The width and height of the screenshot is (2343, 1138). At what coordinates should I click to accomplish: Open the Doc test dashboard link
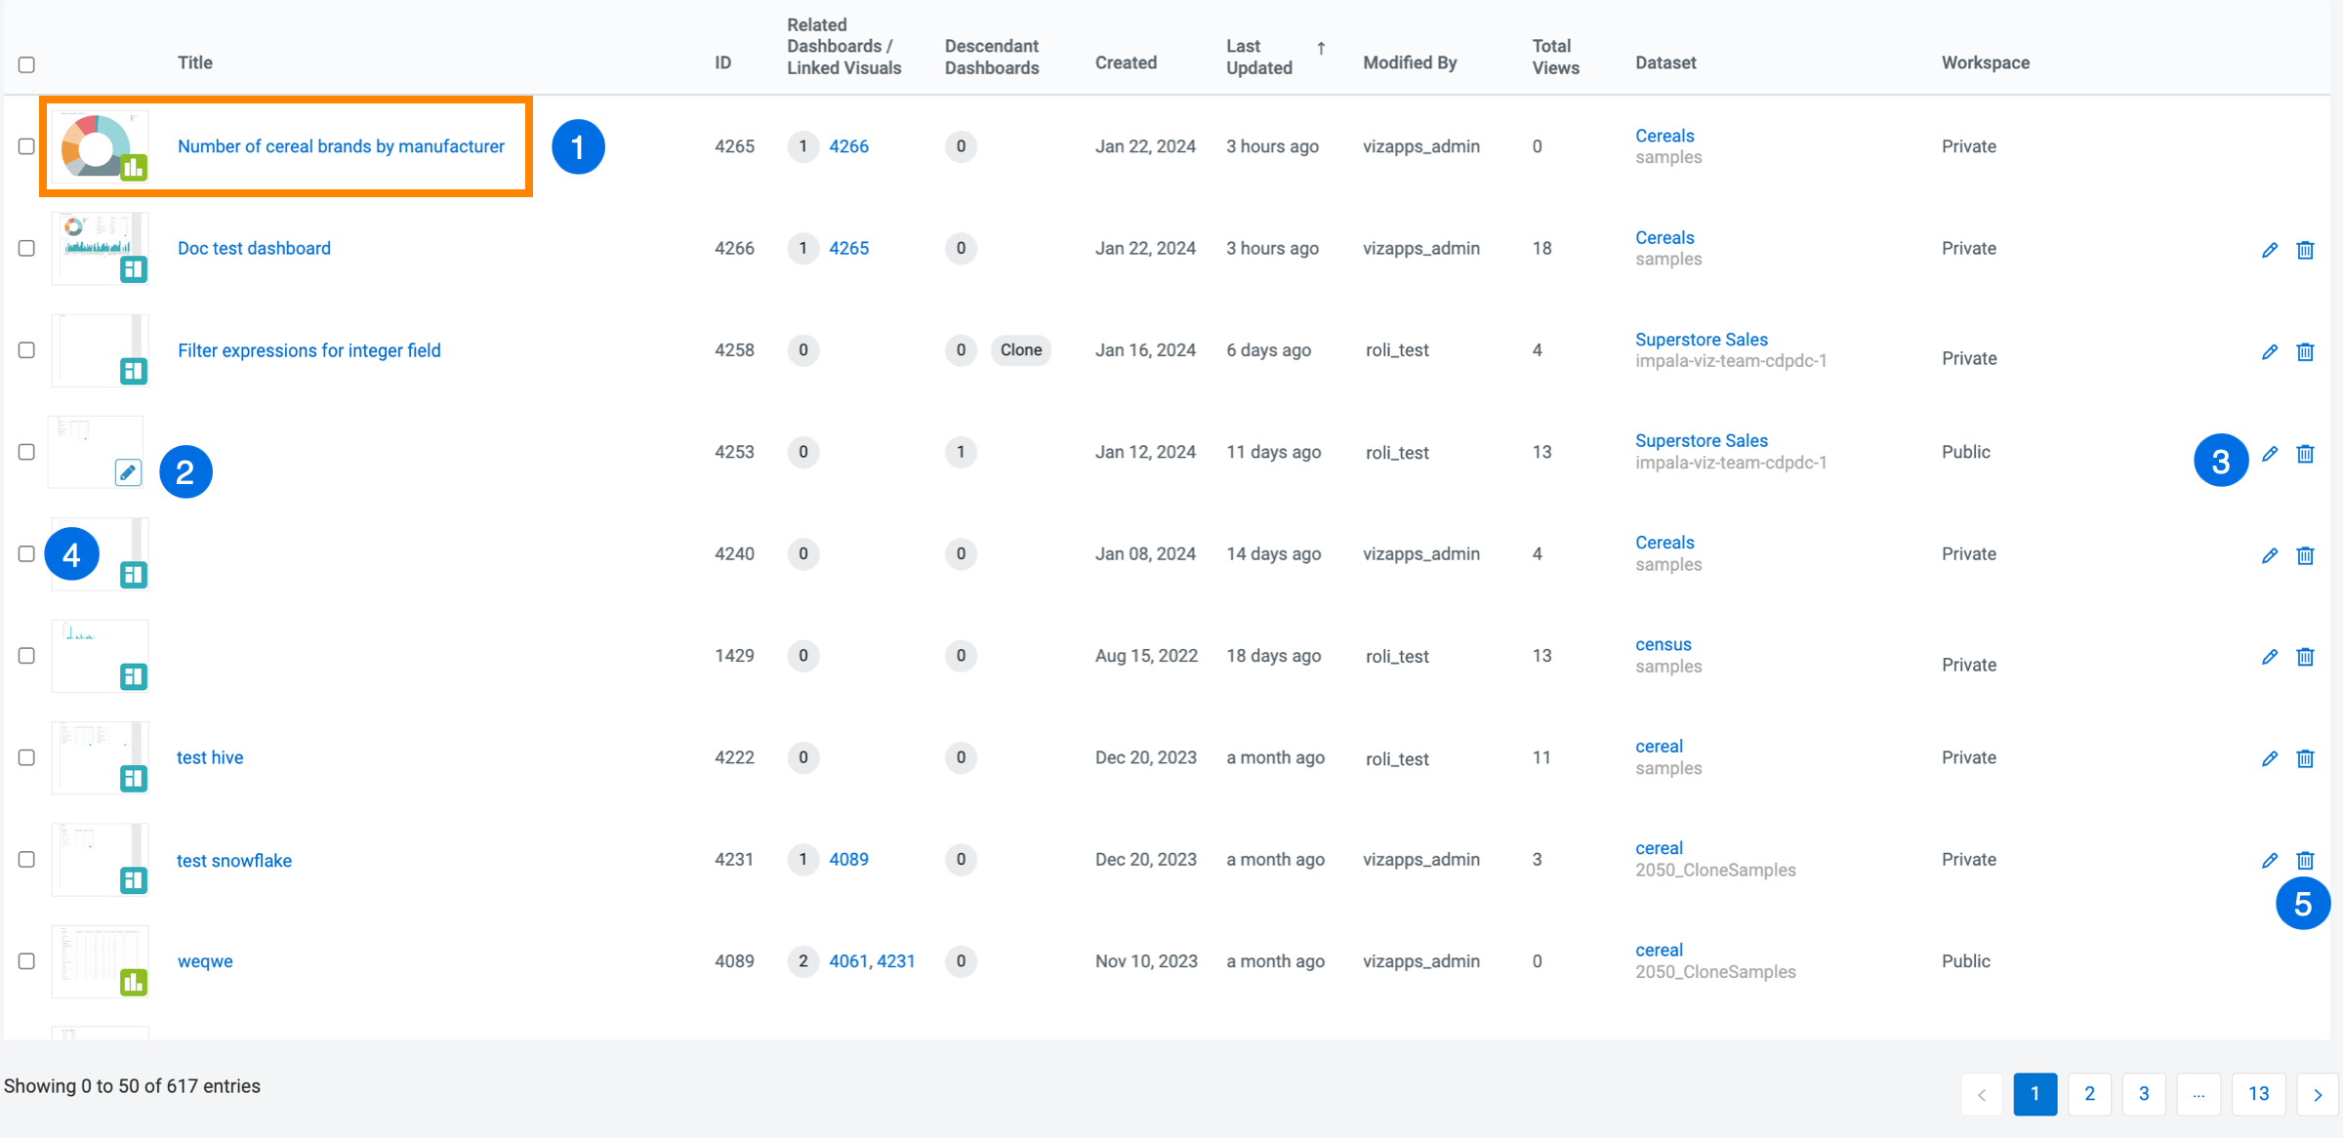[x=254, y=248]
